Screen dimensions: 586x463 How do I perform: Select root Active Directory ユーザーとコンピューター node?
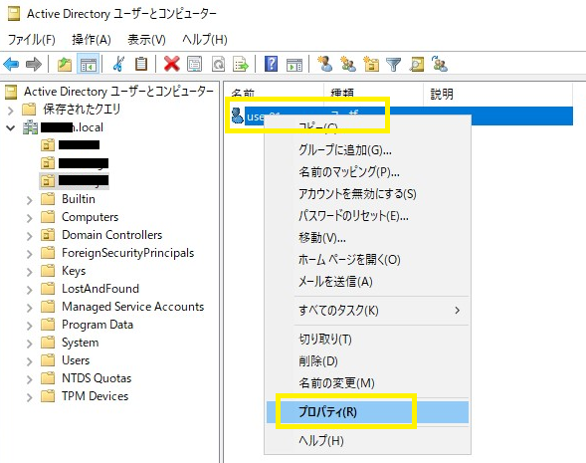[x=118, y=92]
